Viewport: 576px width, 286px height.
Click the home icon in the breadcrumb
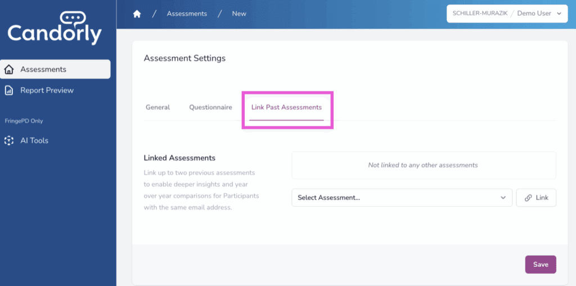point(137,14)
